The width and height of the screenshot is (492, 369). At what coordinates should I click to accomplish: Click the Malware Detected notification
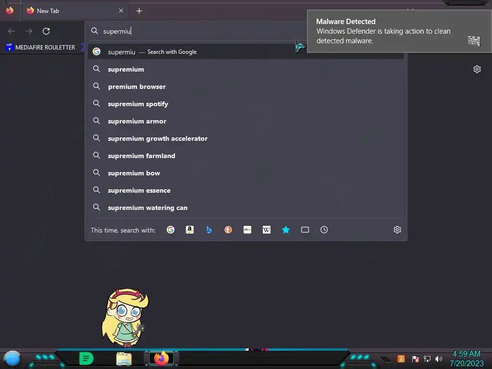(x=399, y=31)
